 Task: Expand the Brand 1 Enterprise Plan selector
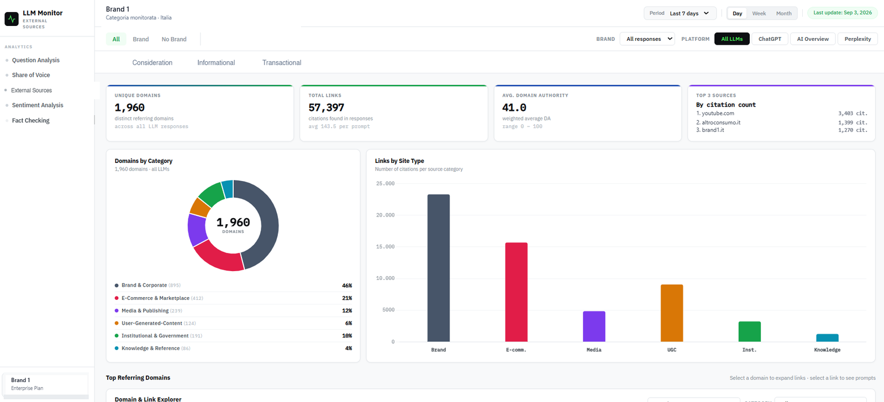pos(46,384)
